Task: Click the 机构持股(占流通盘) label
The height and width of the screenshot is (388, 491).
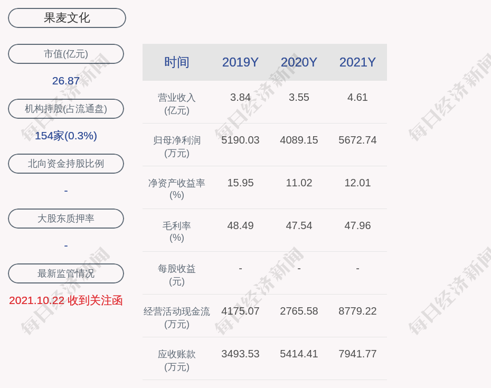Action: 66,109
